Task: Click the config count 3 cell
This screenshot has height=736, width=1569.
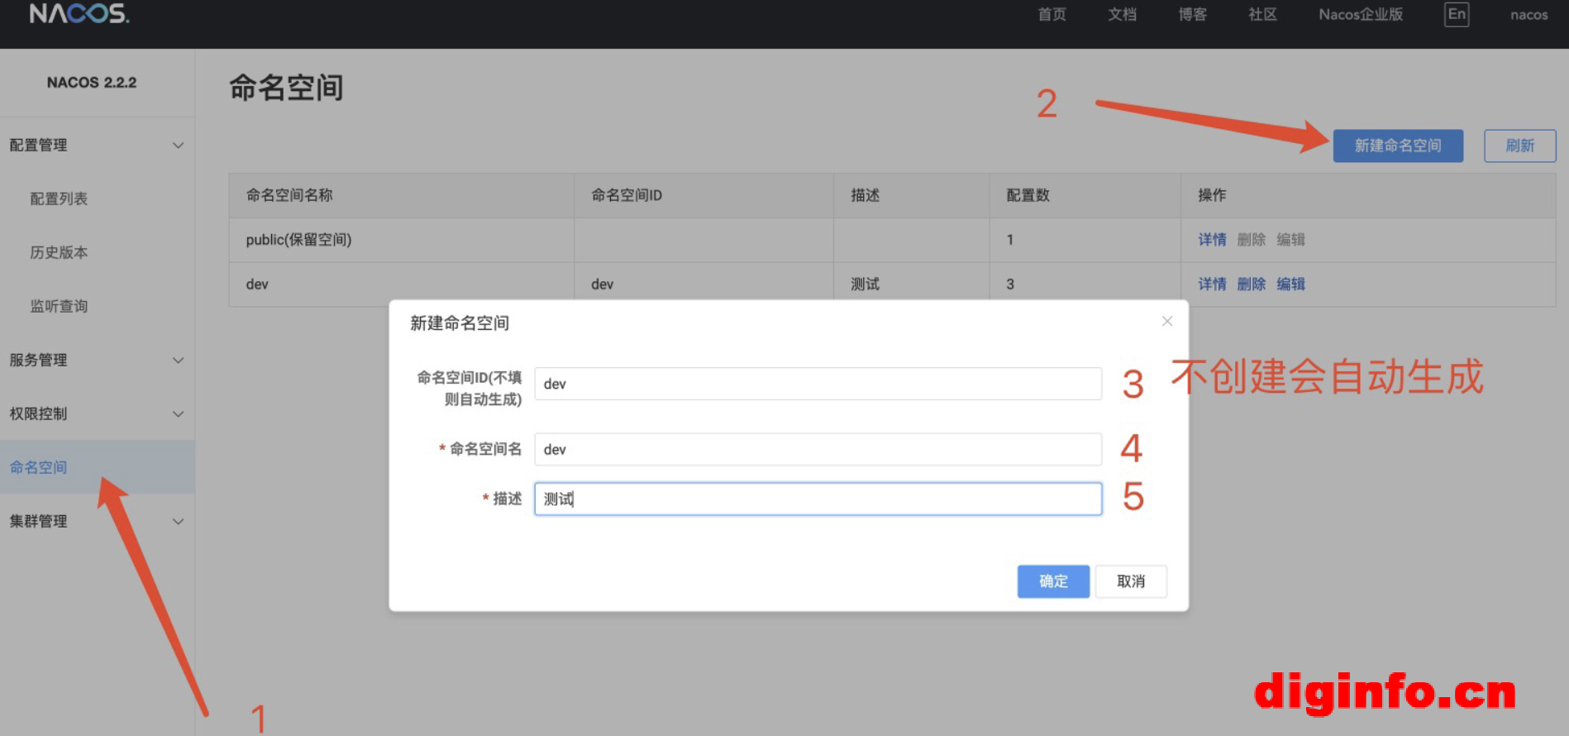Action: pos(1085,284)
